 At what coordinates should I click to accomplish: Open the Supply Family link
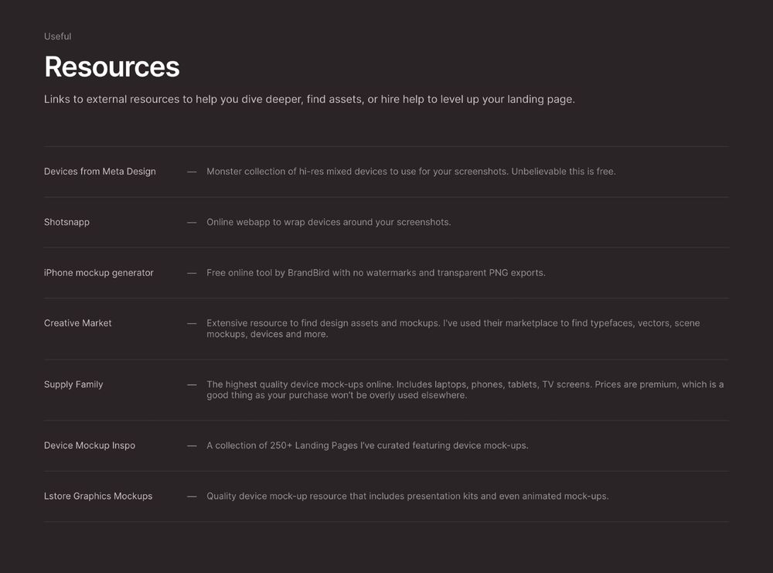coord(73,384)
